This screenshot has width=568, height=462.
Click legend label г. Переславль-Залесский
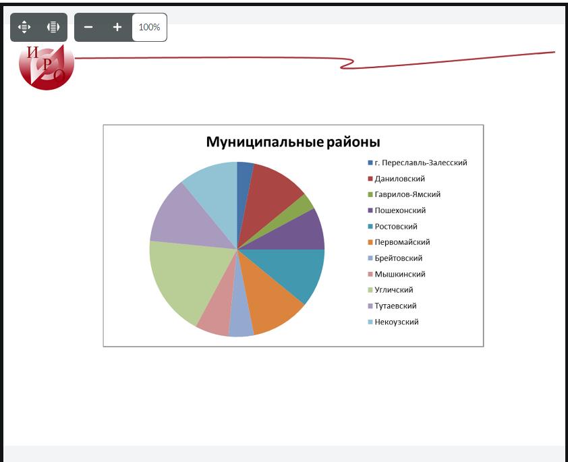click(x=420, y=163)
